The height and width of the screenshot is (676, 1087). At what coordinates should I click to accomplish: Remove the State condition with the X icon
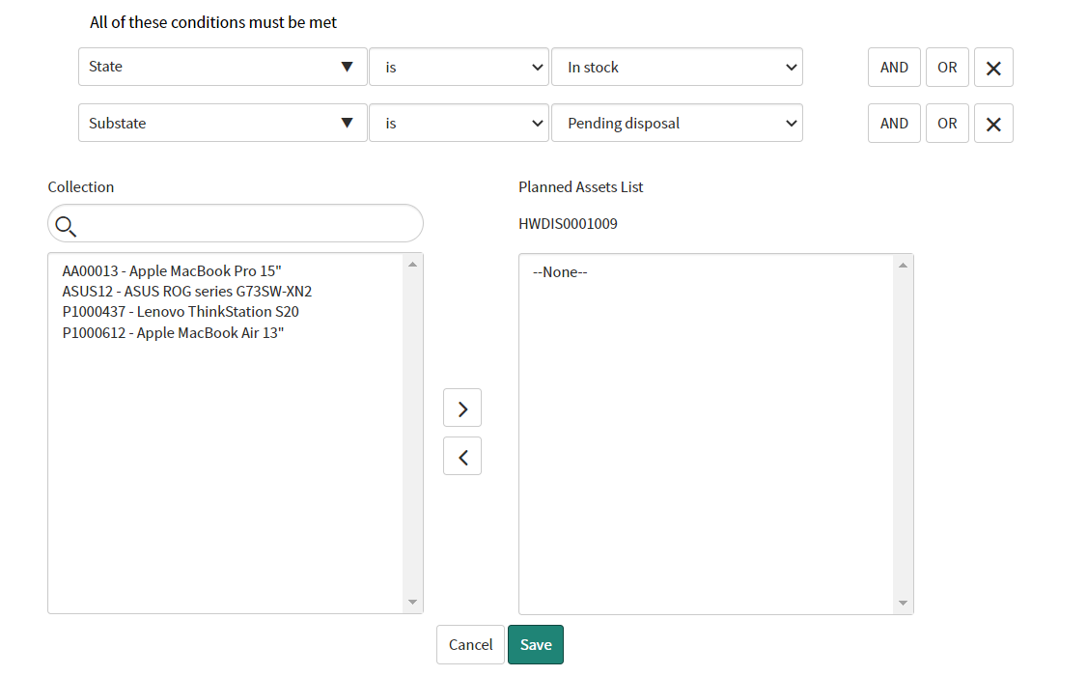[x=993, y=67]
